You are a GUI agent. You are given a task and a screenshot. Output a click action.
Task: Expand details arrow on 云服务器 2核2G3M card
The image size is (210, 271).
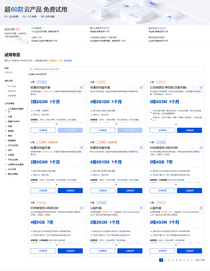pyautogui.click(x=116, y=245)
